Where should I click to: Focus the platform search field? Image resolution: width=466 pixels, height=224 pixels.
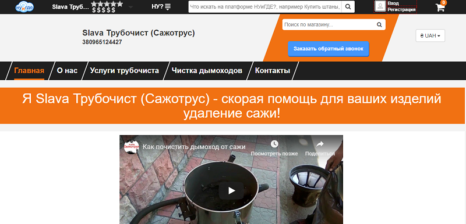(265, 6)
